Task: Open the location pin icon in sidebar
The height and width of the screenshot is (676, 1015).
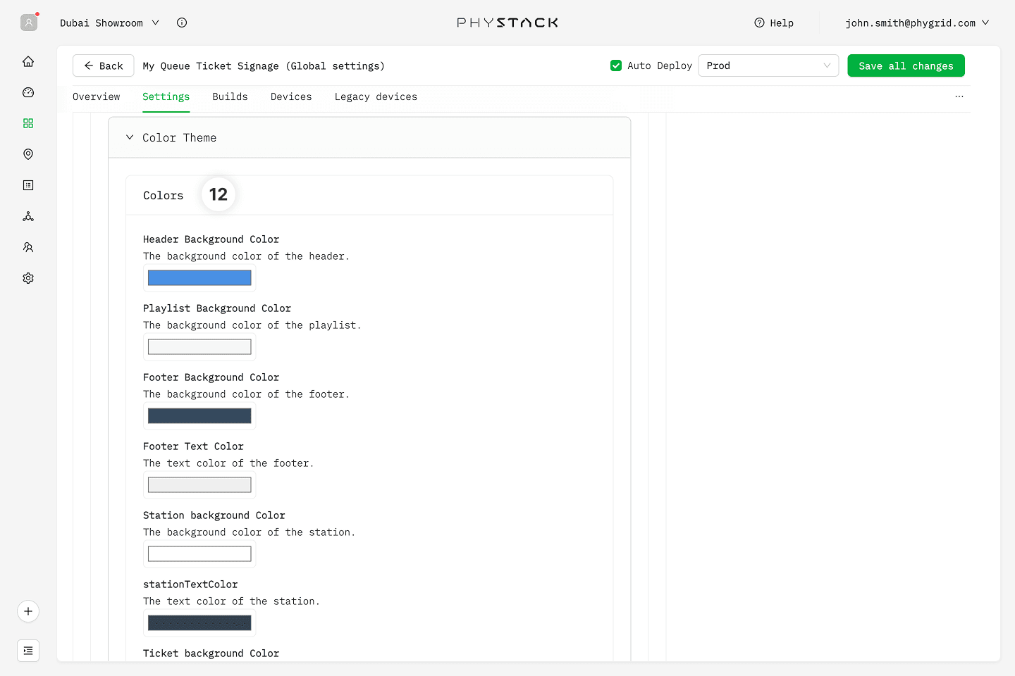Action: coord(28,154)
